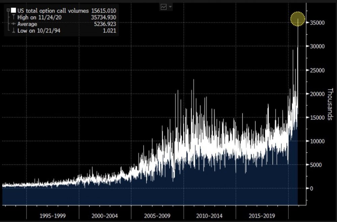
Task: Click the 2015-2019 time axis label
Action: [x=262, y=216]
